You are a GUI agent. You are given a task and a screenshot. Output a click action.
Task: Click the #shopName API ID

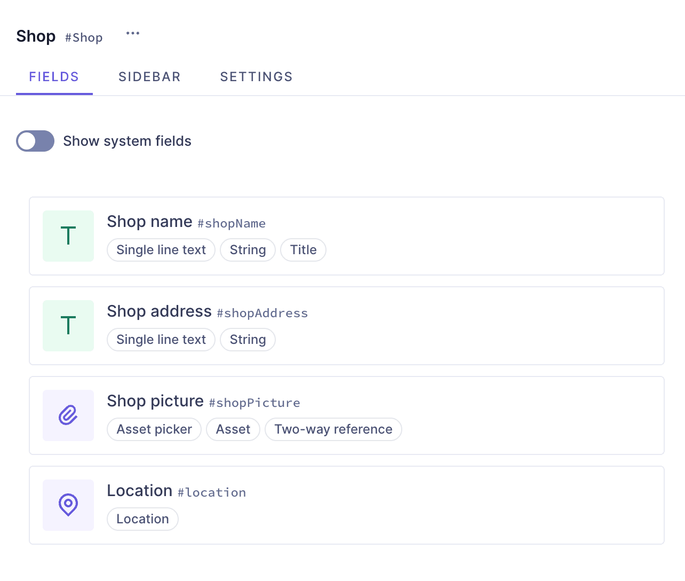coord(232,224)
